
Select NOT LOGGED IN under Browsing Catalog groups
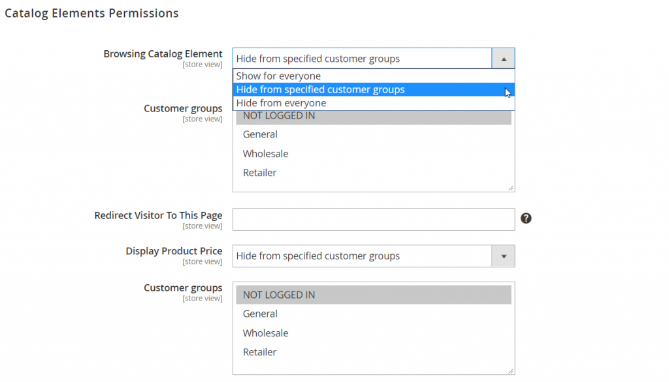279,117
